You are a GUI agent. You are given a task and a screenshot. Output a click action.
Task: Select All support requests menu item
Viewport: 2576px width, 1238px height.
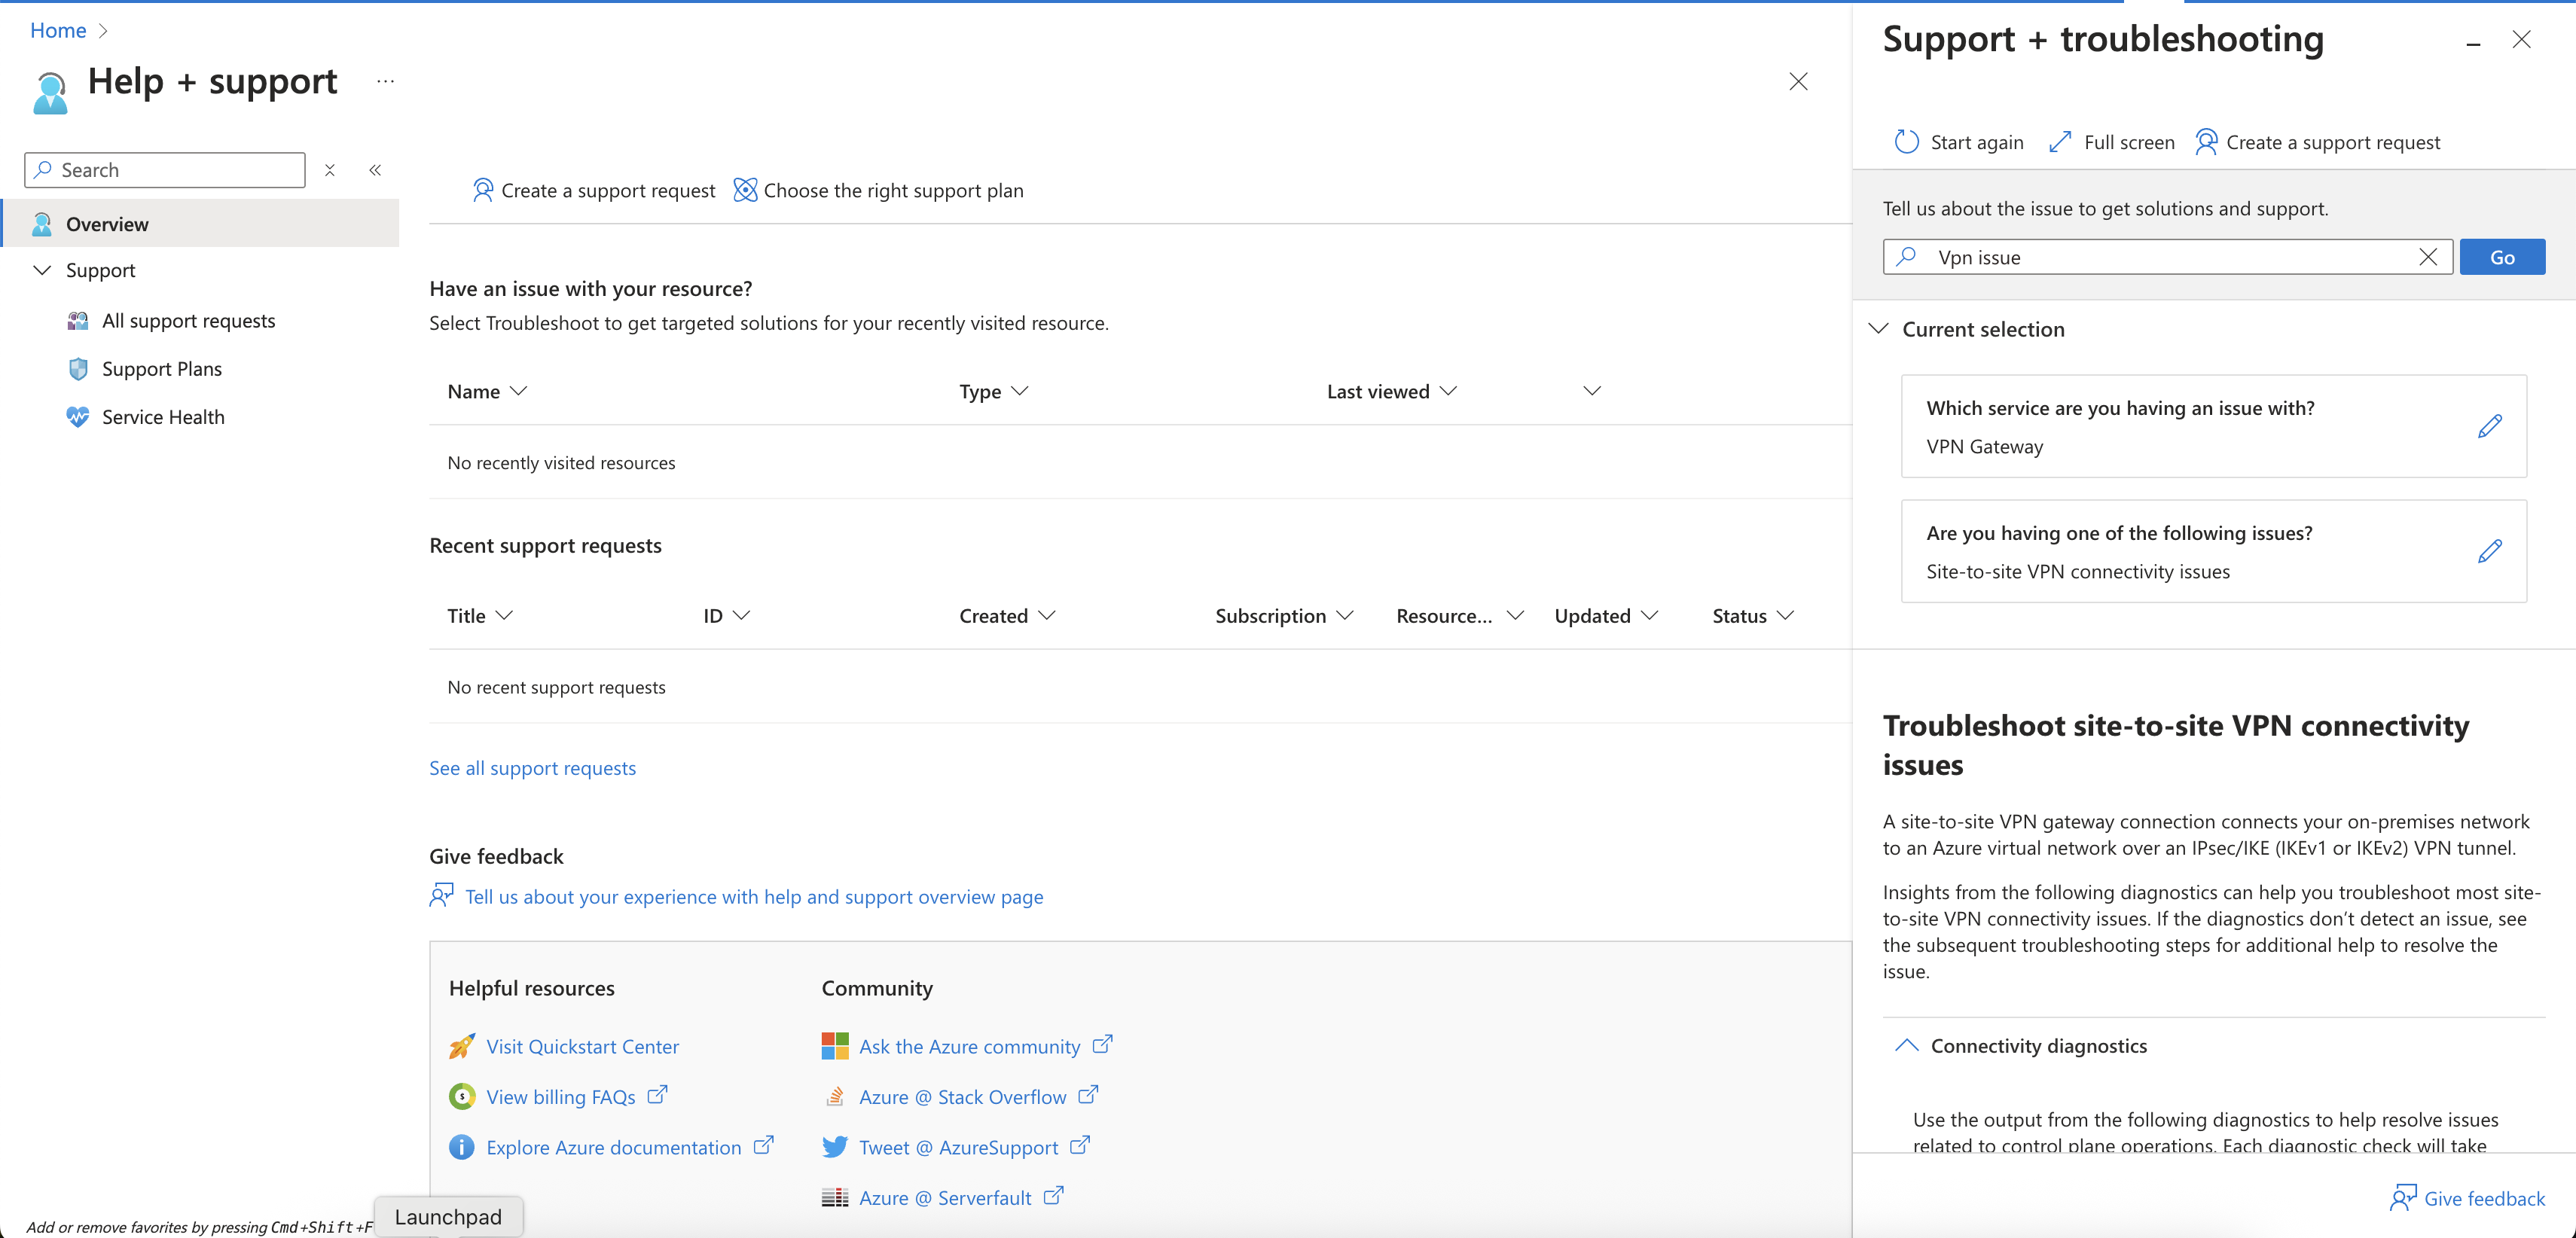[188, 321]
